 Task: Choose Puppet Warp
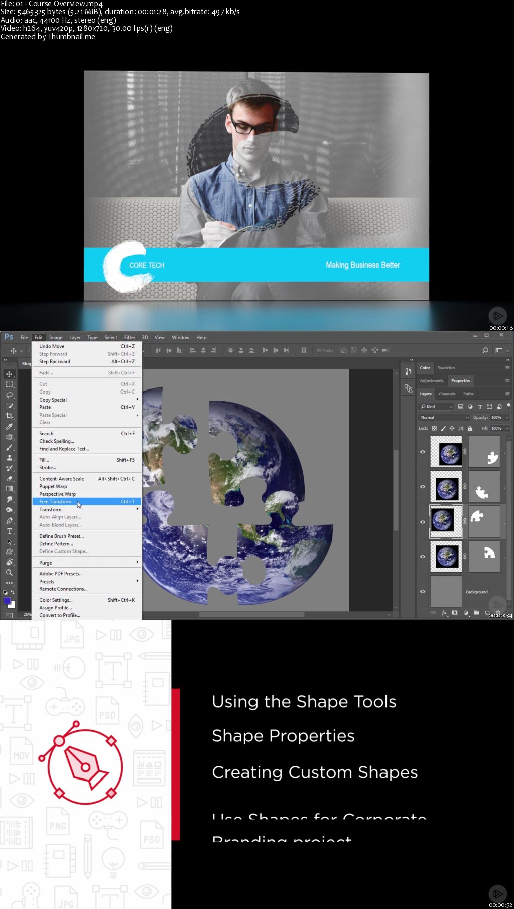pyautogui.click(x=86, y=486)
